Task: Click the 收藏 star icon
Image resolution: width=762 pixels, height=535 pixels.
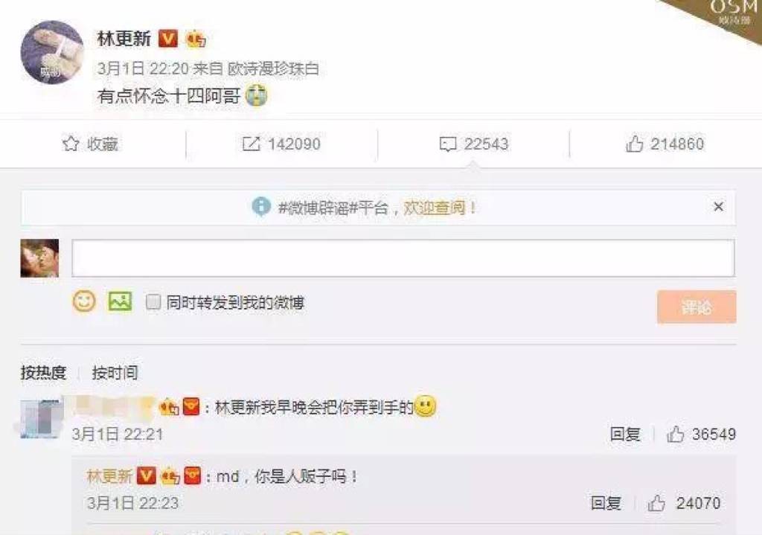Action: pos(71,144)
